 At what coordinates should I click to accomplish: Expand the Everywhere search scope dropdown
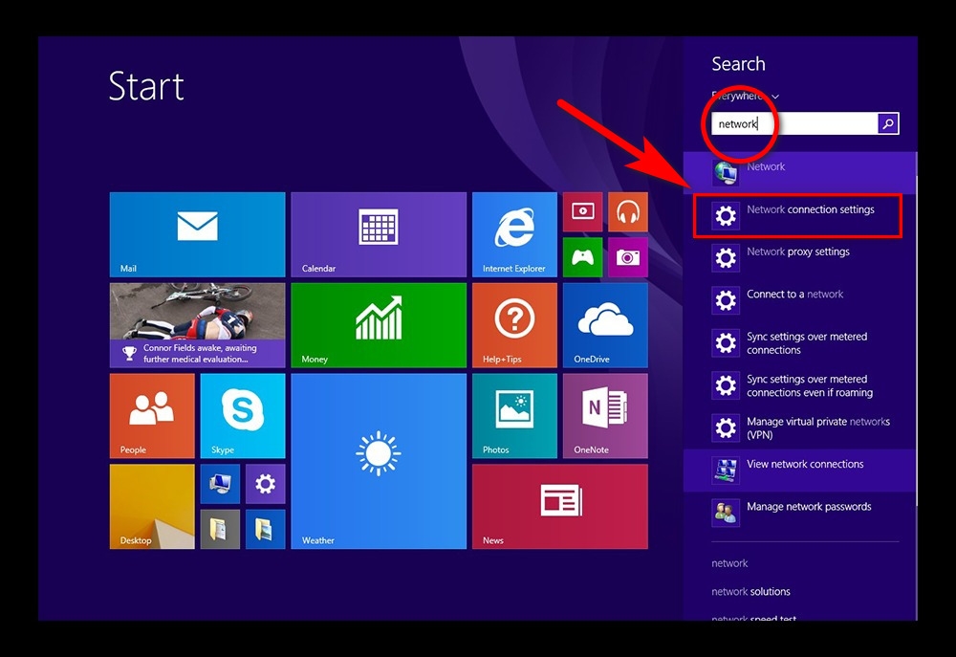pos(745,96)
